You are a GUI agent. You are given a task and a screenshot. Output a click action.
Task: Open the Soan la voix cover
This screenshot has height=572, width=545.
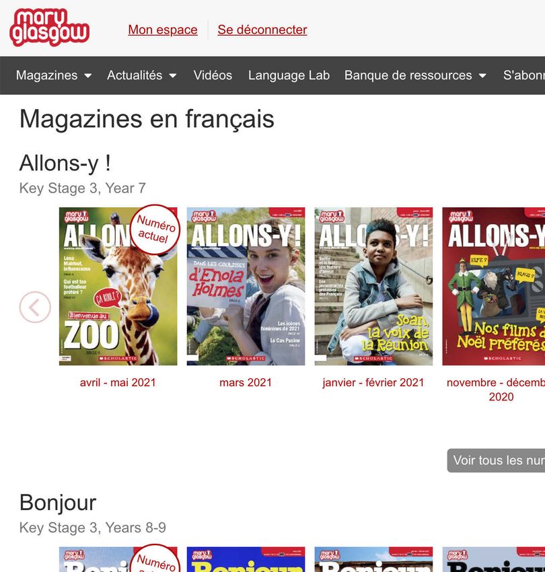[373, 287]
